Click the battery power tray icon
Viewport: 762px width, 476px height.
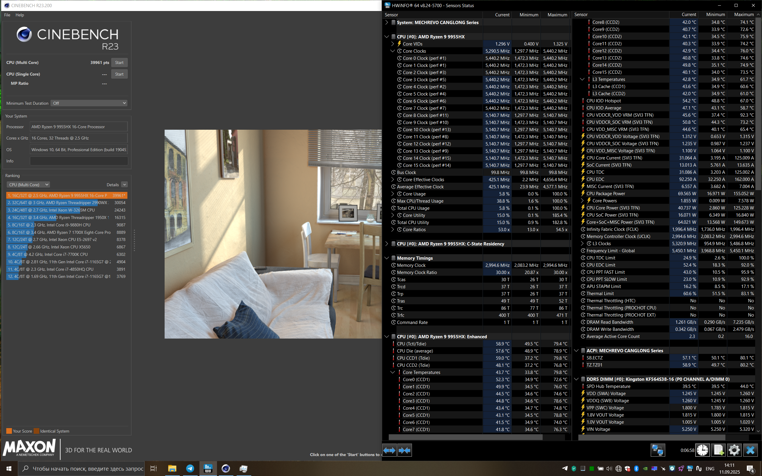(x=600, y=469)
